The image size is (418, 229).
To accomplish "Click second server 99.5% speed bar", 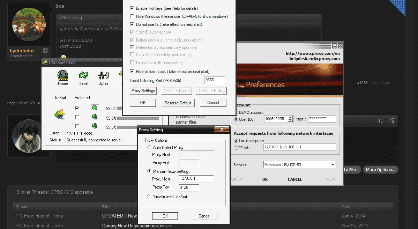I will click(x=138, y=118).
